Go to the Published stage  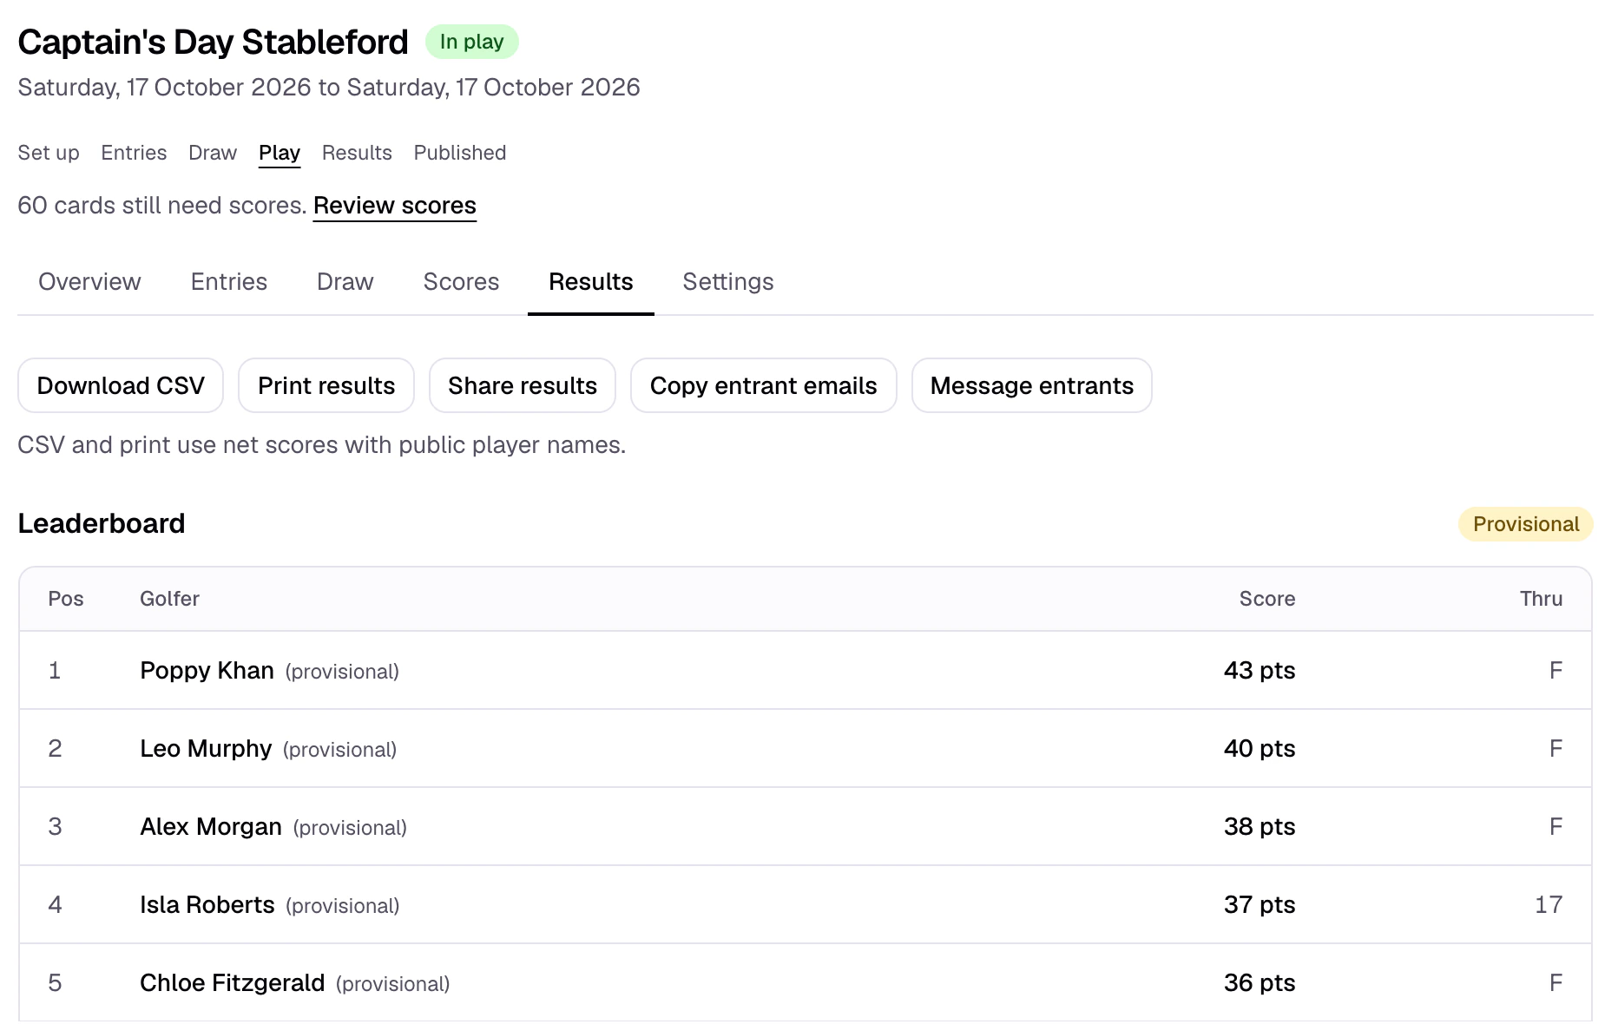point(460,153)
